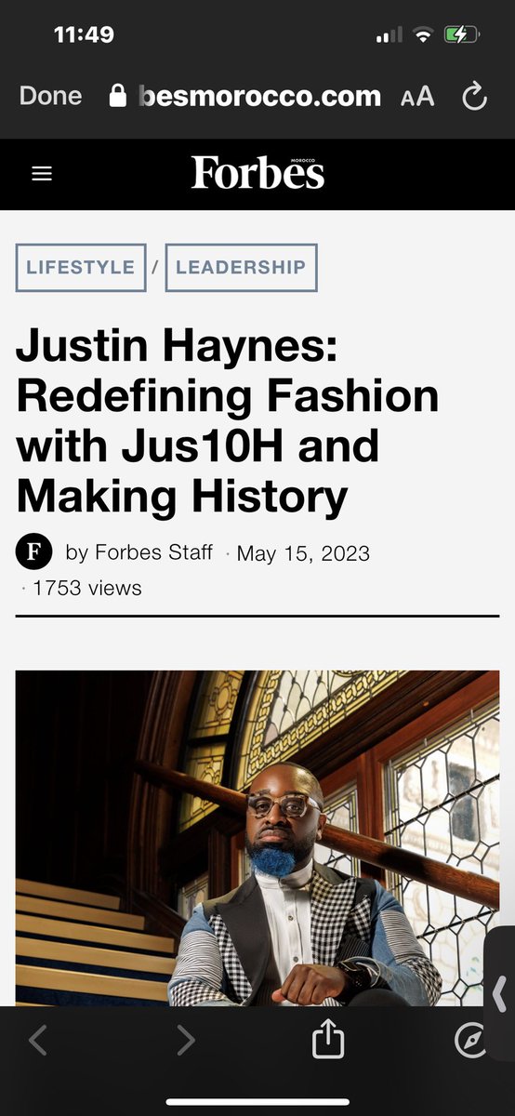This screenshot has width=515, height=1116.
Task: Go forward with the right arrow
Action: (x=186, y=1041)
